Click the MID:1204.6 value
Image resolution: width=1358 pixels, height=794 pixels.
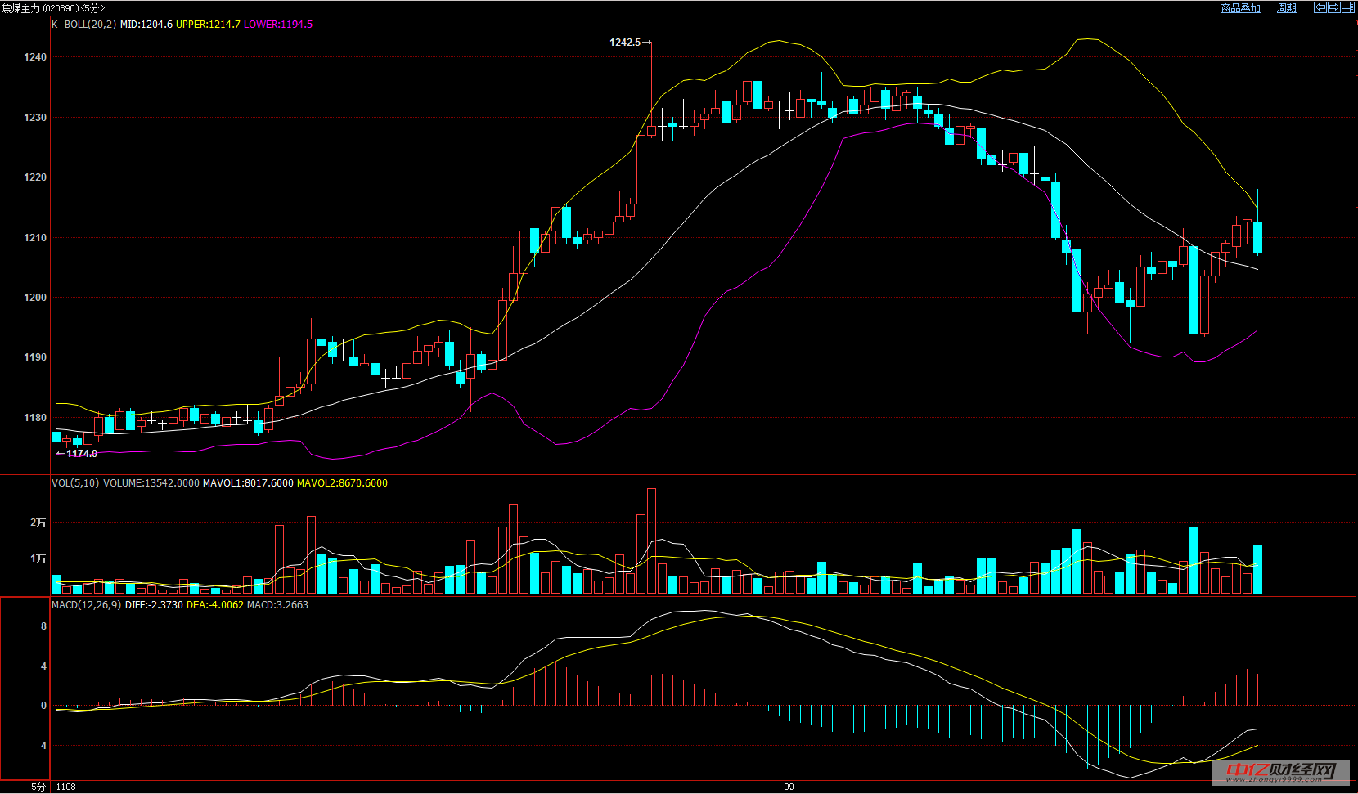point(146,25)
